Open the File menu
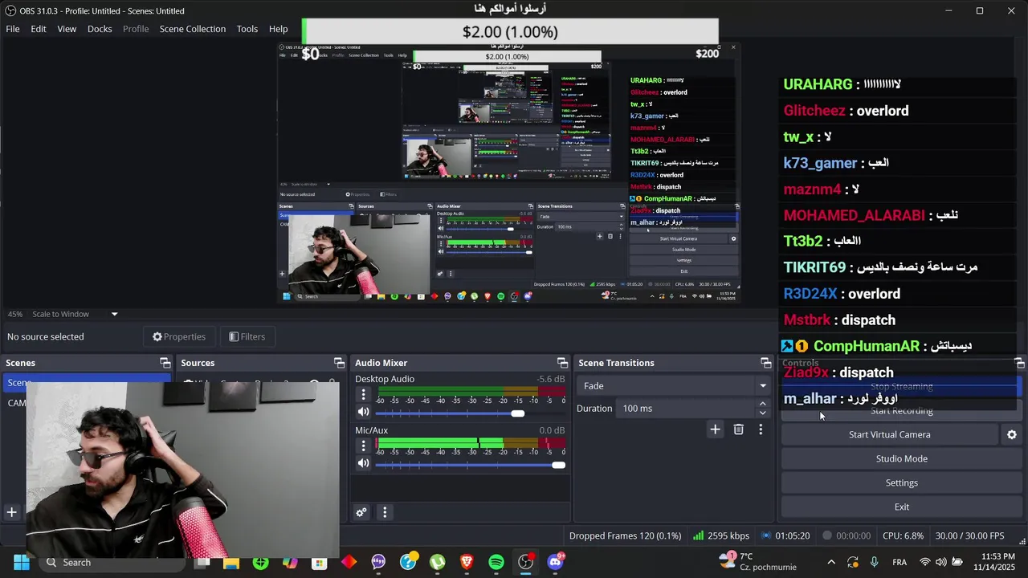 pos(13,29)
